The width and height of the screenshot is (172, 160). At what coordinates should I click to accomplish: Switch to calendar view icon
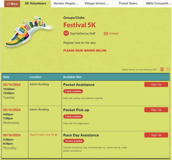pos(168,69)
